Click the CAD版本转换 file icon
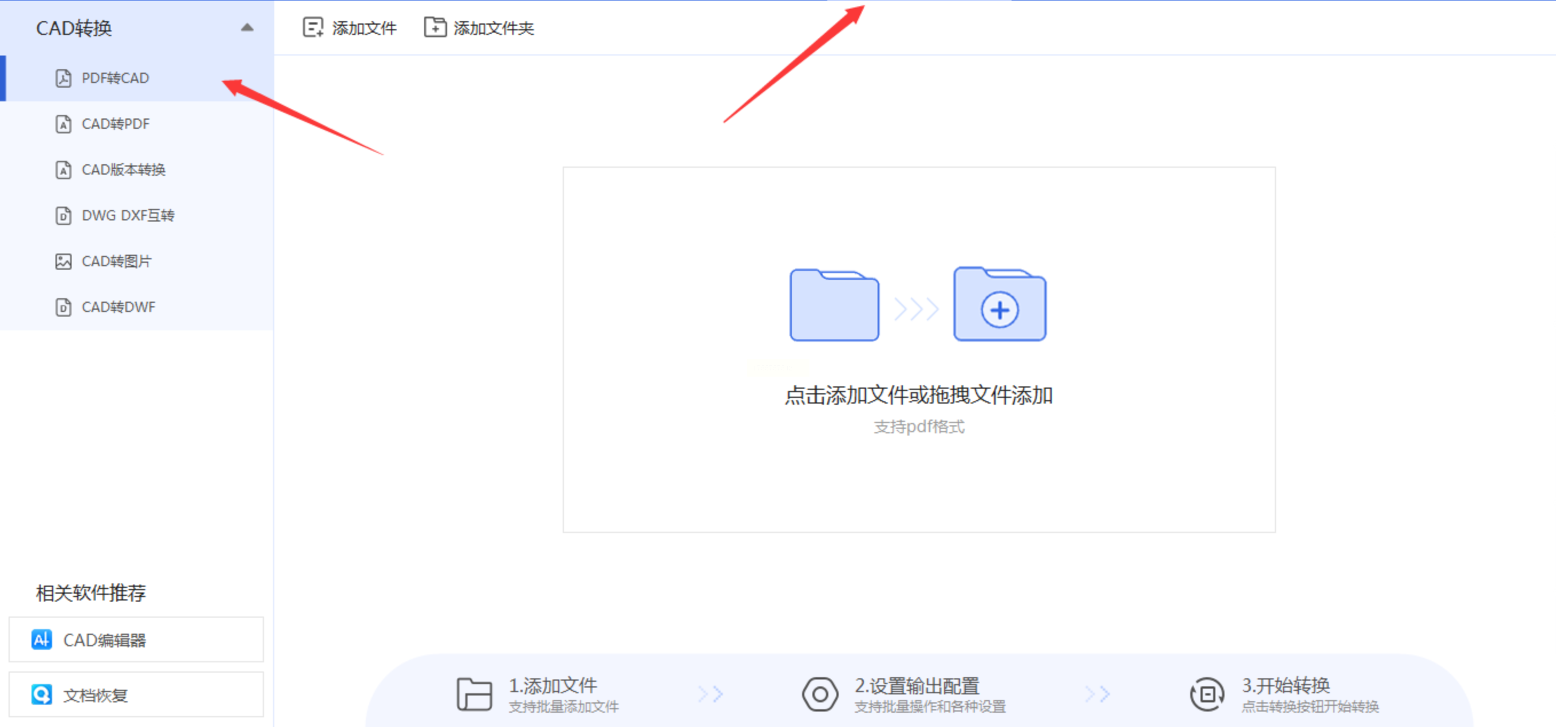The width and height of the screenshot is (1556, 727). pos(64,169)
